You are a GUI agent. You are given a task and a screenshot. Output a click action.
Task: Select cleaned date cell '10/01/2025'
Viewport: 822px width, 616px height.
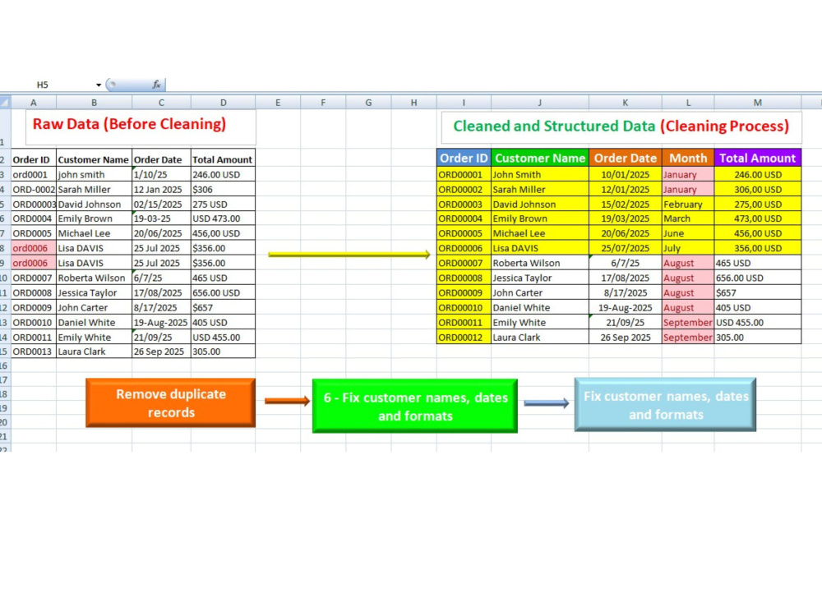pos(626,174)
